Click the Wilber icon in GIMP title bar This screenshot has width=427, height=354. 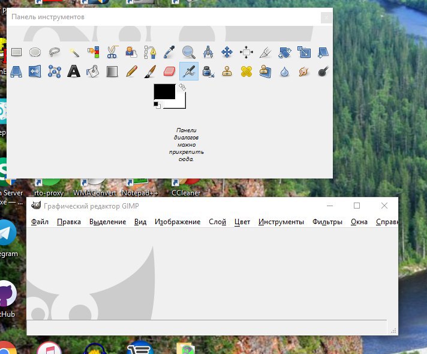(36, 206)
